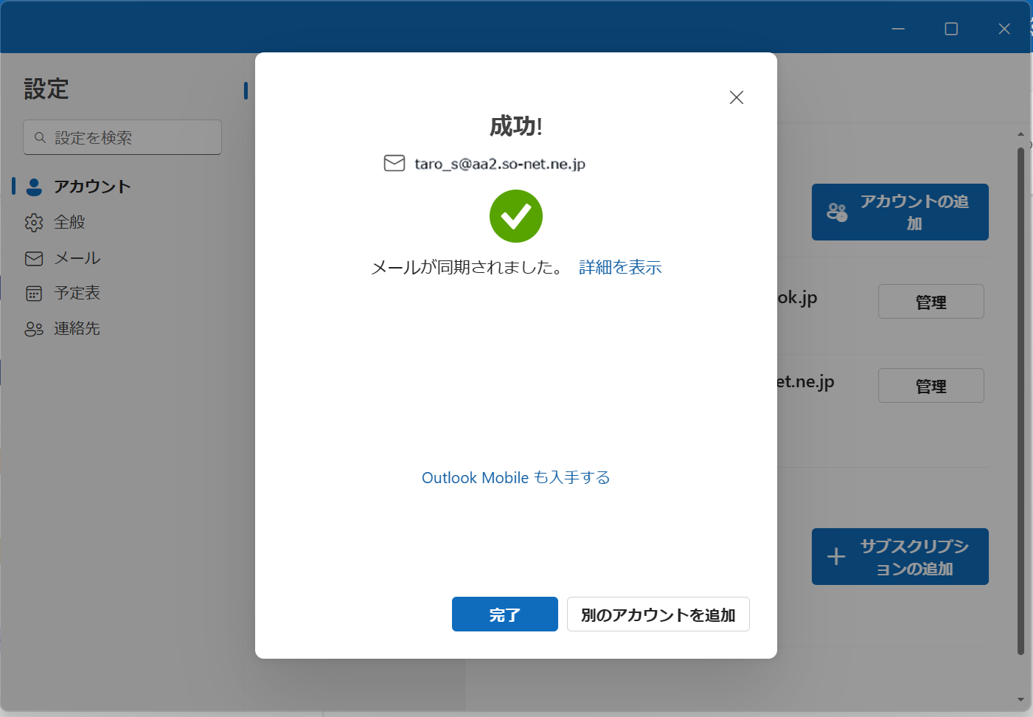The height and width of the screenshot is (717, 1033).
Task: Click 管理 button for et.ne.jp account
Action: [x=931, y=386]
